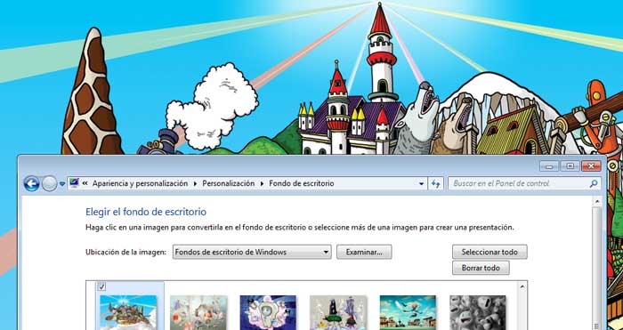This screenshot has width=623, height=330.
Task: Select Fondo de escritorio breadcrumb
Action: [x=302, y=183]
